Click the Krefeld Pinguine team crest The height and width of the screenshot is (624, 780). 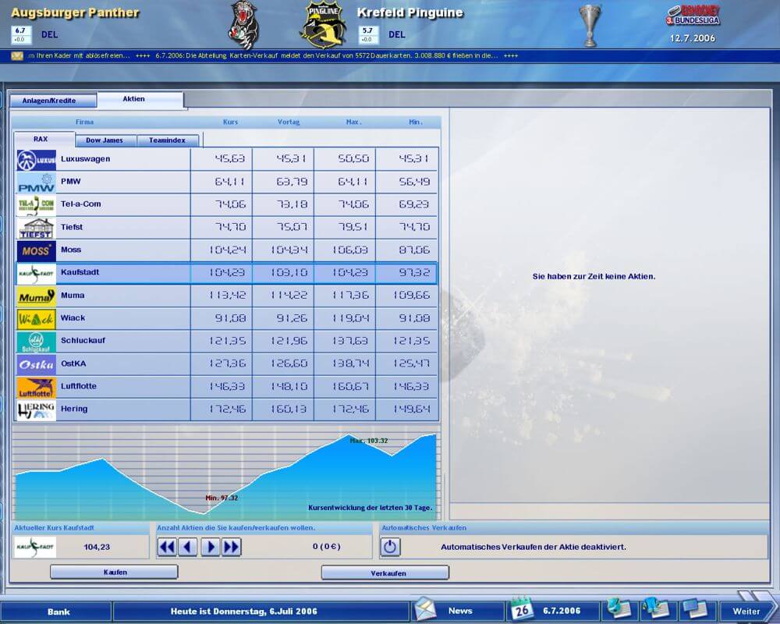(324, 25)
